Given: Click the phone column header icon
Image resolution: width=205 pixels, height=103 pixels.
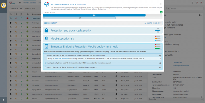Looking at the screenshot, I should click(x=22, y=14).
